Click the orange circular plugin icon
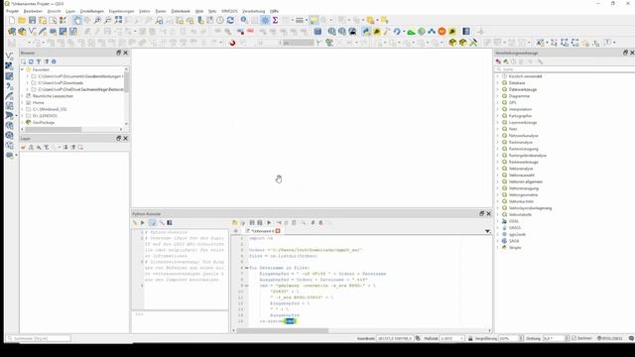This screenshot has height=357, width=635. (442, 31)
